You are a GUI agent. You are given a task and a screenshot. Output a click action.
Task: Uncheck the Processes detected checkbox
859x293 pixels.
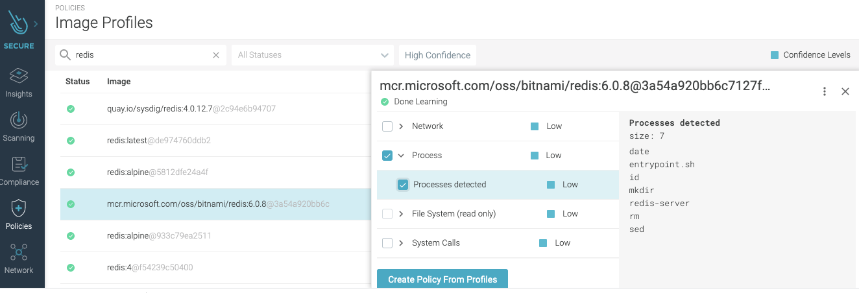(403, 185)
